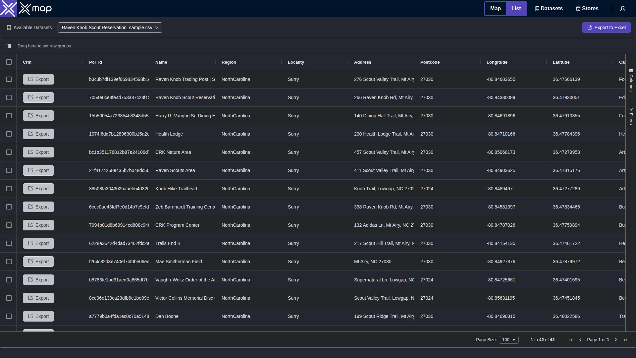Go to the last page arrow

tap(625, 340)
